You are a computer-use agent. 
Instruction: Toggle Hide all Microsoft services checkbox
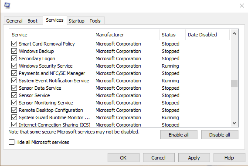point(11,142)
